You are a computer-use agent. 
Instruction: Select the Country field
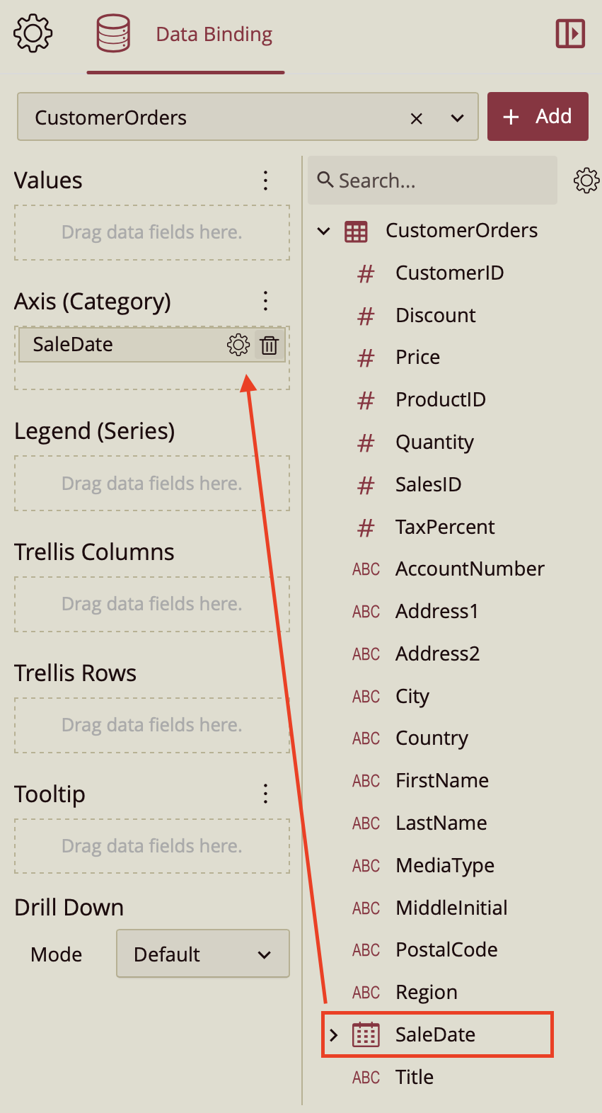432,738
